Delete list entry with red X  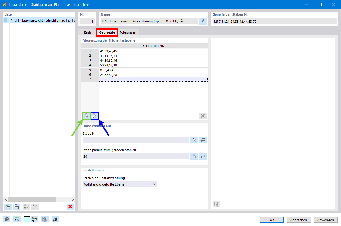pos(70,207)
